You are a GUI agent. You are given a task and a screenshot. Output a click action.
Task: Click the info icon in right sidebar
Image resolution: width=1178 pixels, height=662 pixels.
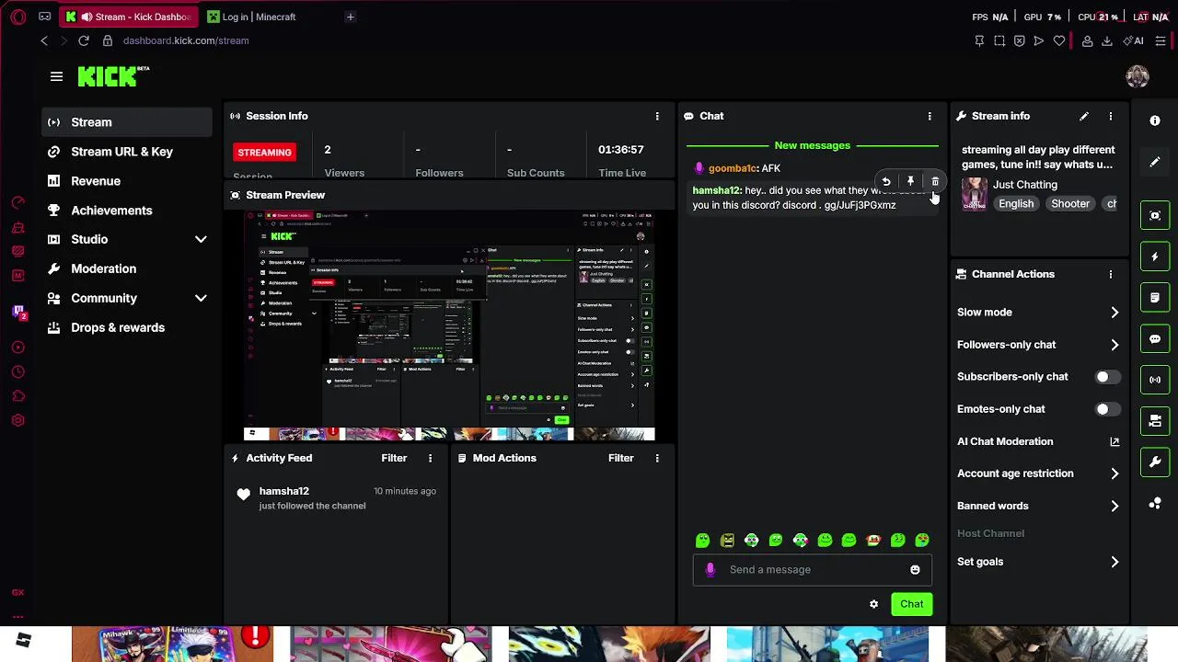point(1155,120)
